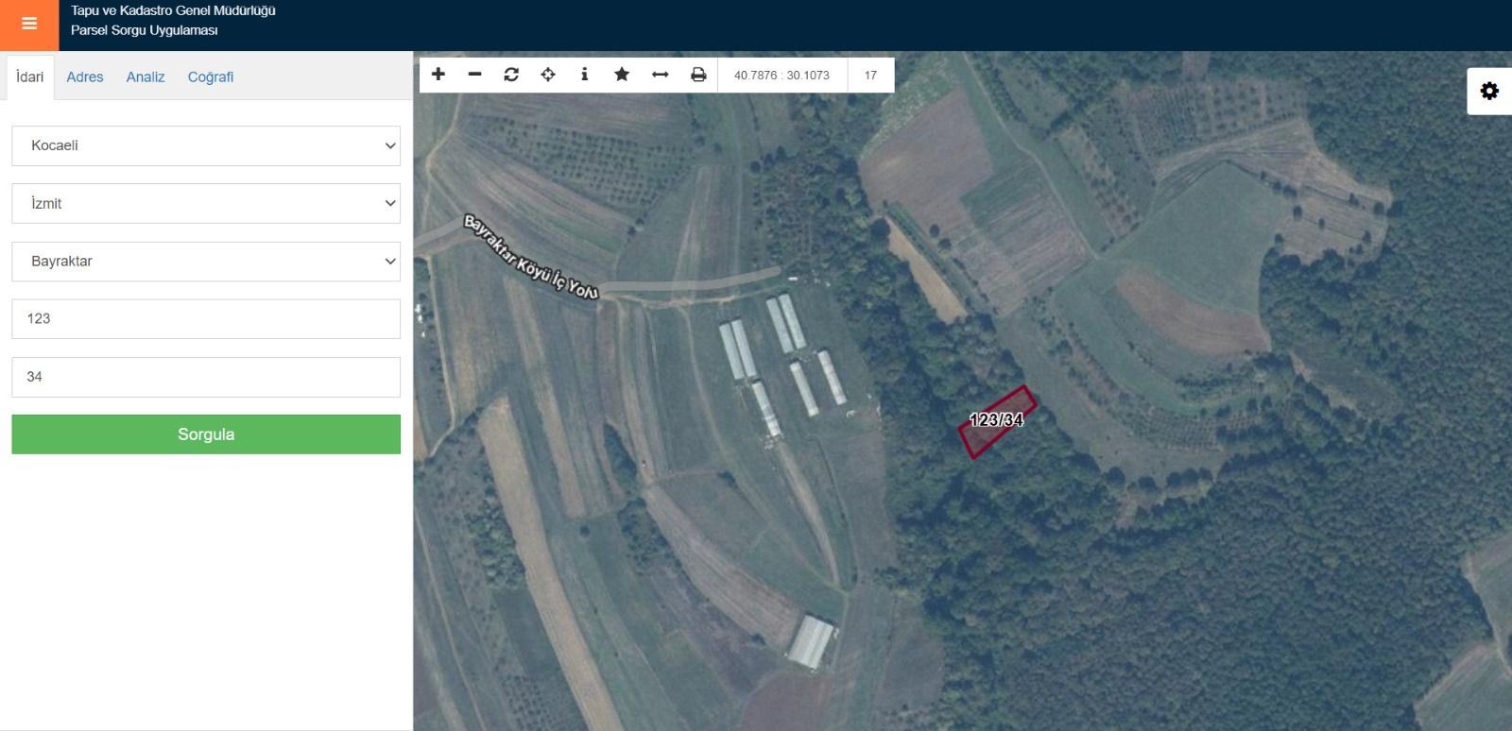This screenshot has height=731, width=1512.
Task: Open the orange hamburger menu
Action: (x=28, y=25)
